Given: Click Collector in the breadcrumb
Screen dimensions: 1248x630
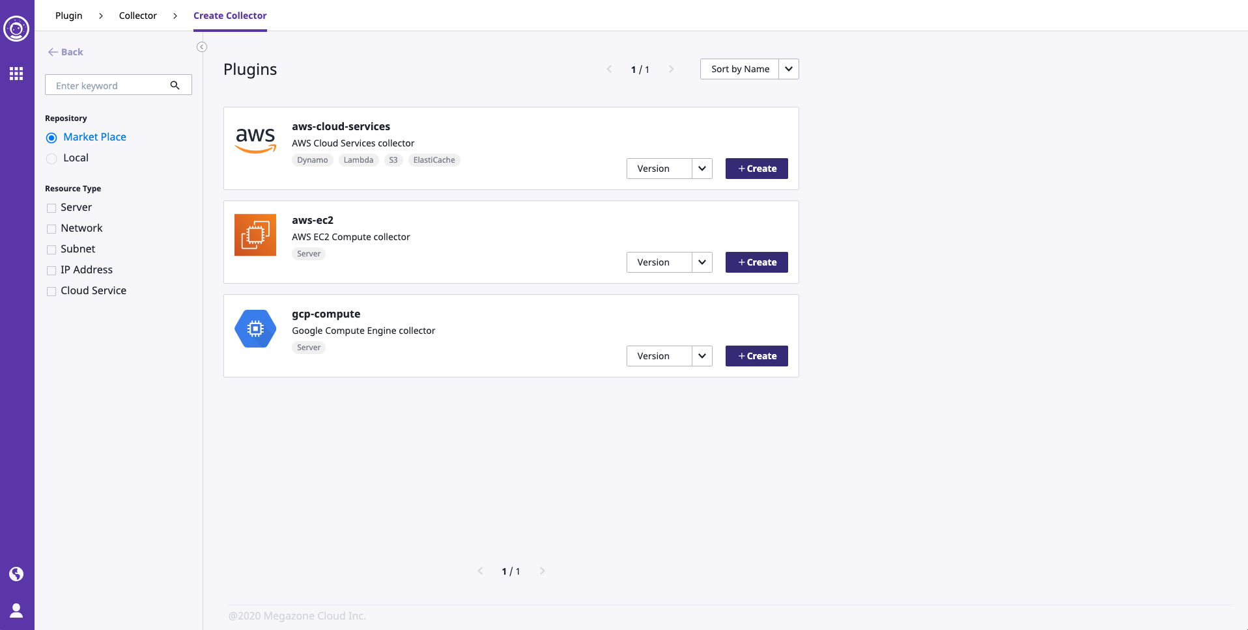Looking at the screenshot, I should [137, 16].
